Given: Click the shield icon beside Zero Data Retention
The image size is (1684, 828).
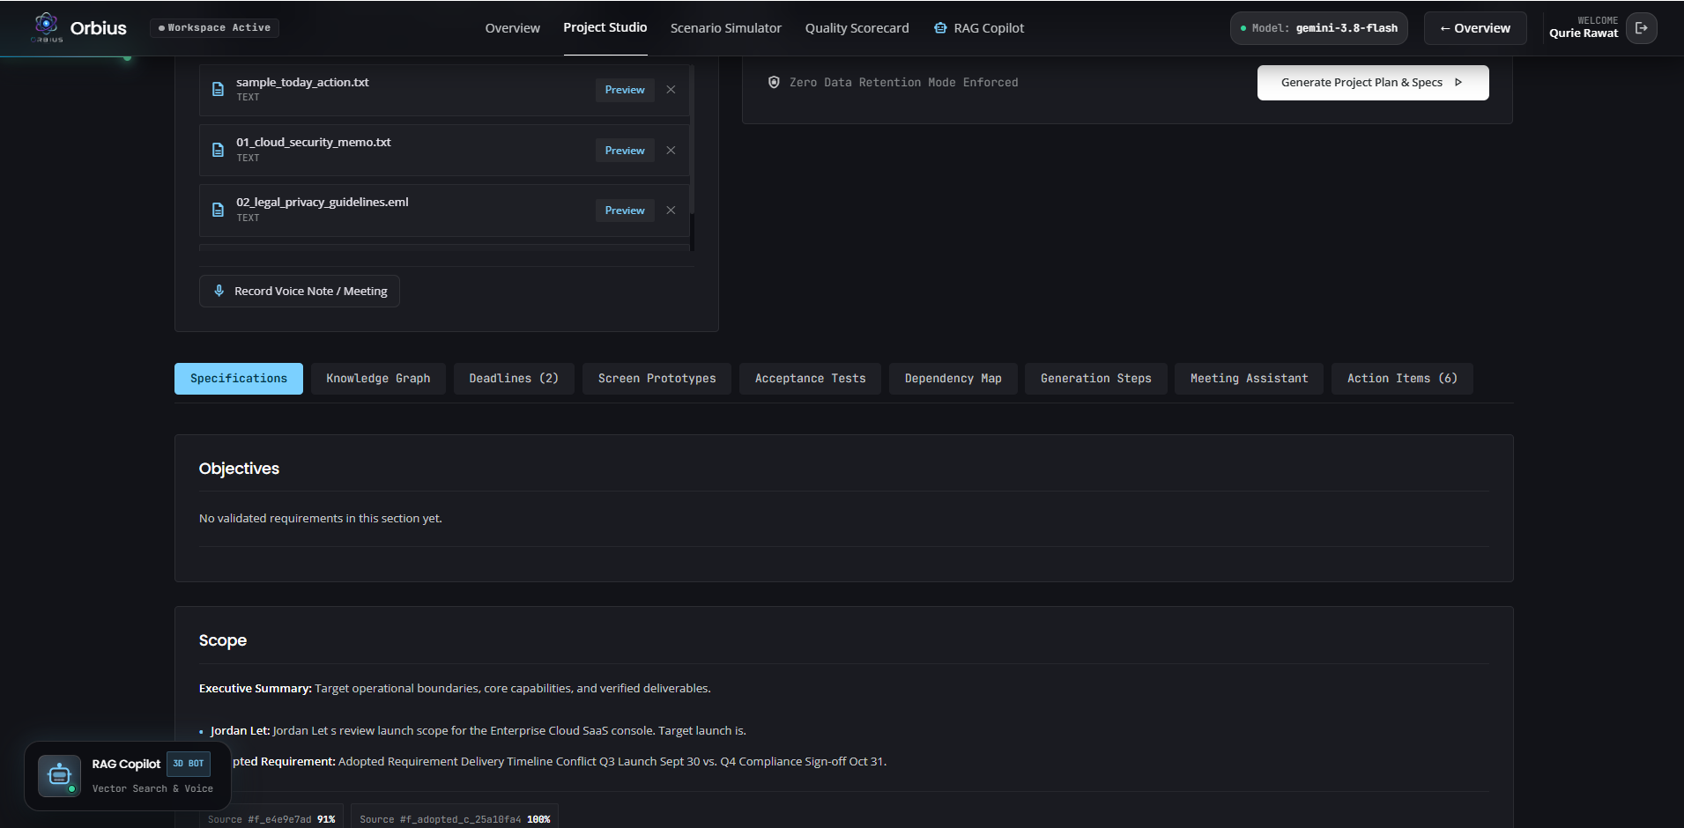Looking at the screenshot, I should tap(774, 82).
